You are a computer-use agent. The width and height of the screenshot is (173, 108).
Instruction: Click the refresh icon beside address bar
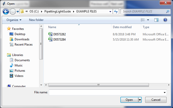point(116,12)
